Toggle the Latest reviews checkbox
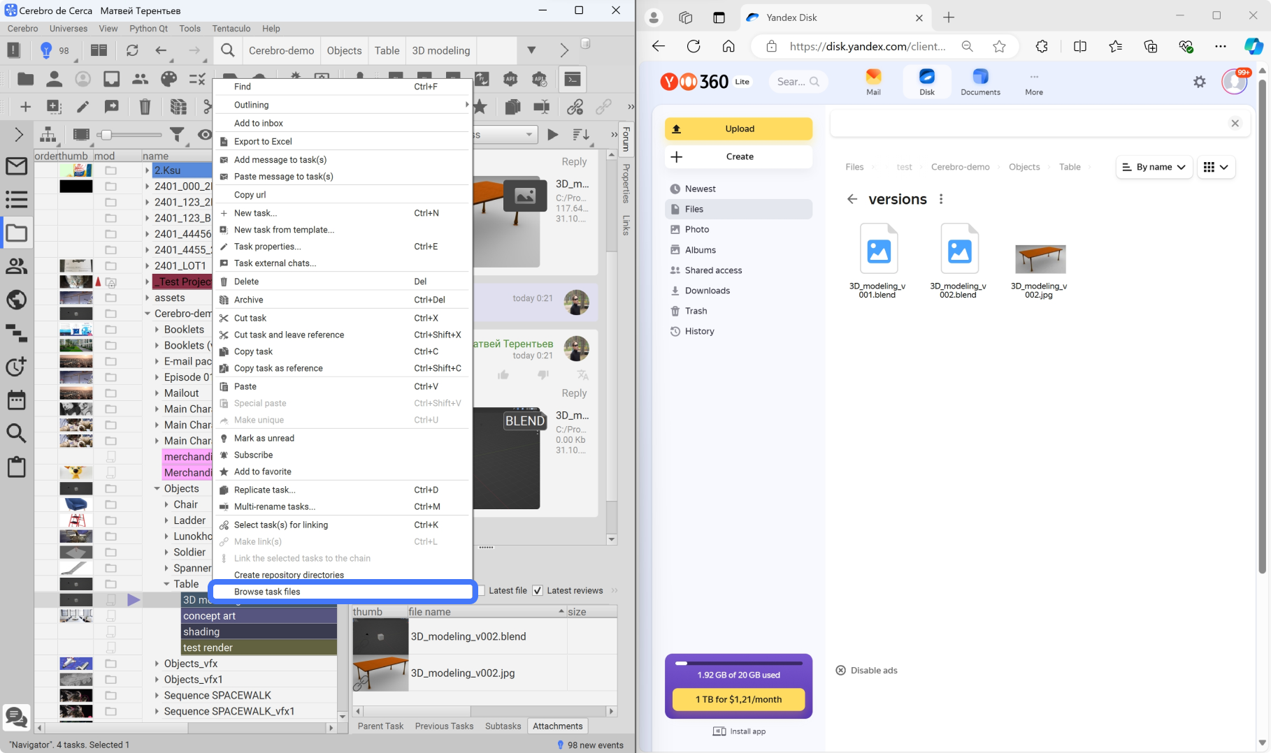1271x753 pixels. 538,590
